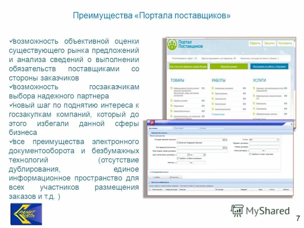Click the Рейтинг column header

pyautogui.click(x=286, y=190)
